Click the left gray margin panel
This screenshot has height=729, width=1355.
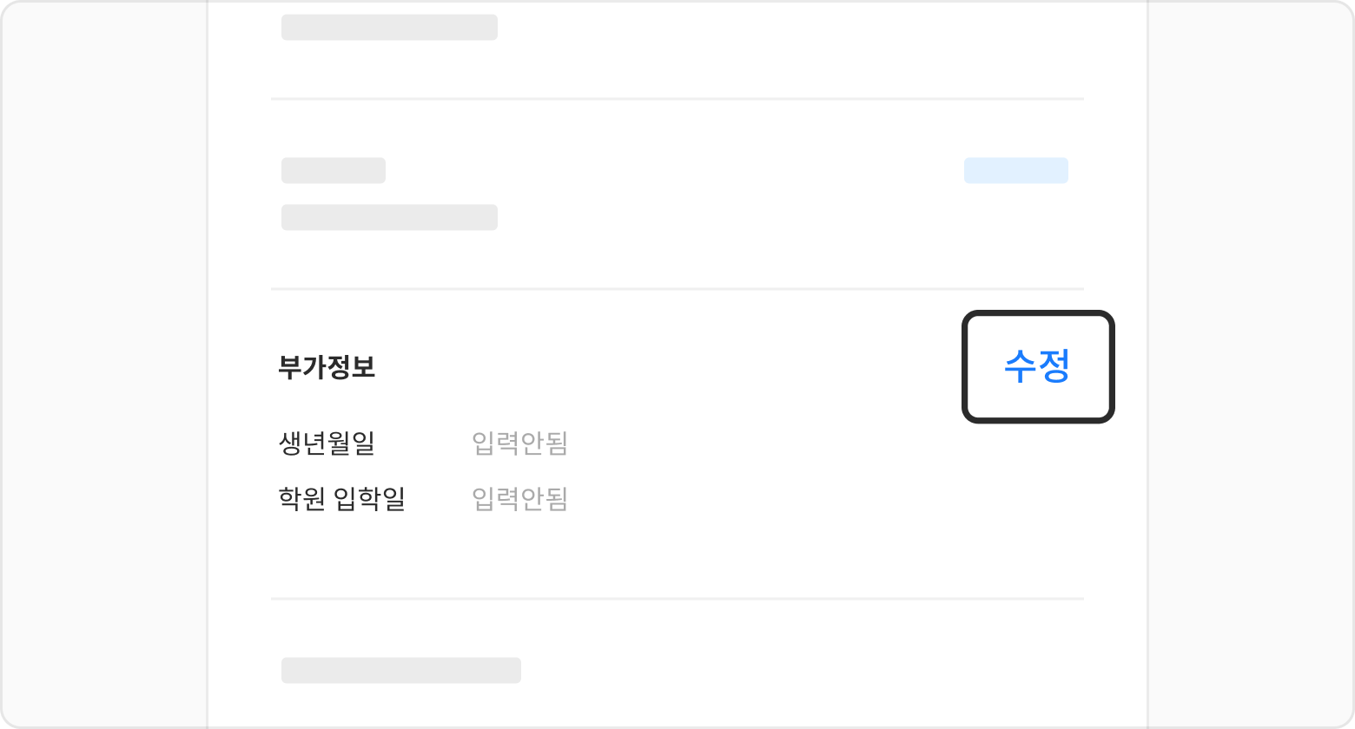pyautogui.click(x=104, y=364)
